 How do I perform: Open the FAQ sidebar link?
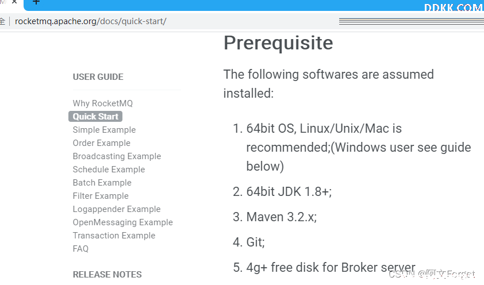pyautogui.click(x=80, y=249)
